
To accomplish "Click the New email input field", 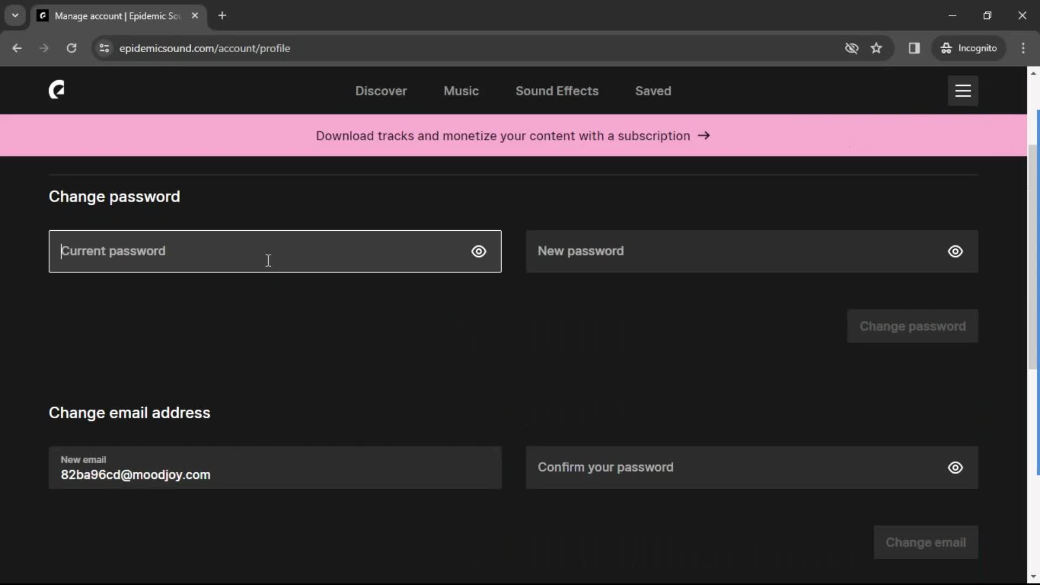I will click(275, 467).
